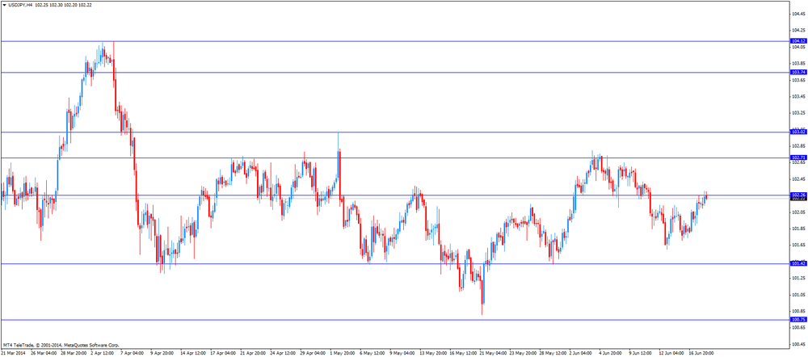The image size is (808, 357).
Task: Click the 16 Jun 20:00 time axis label
Action: tap(701, 353)
